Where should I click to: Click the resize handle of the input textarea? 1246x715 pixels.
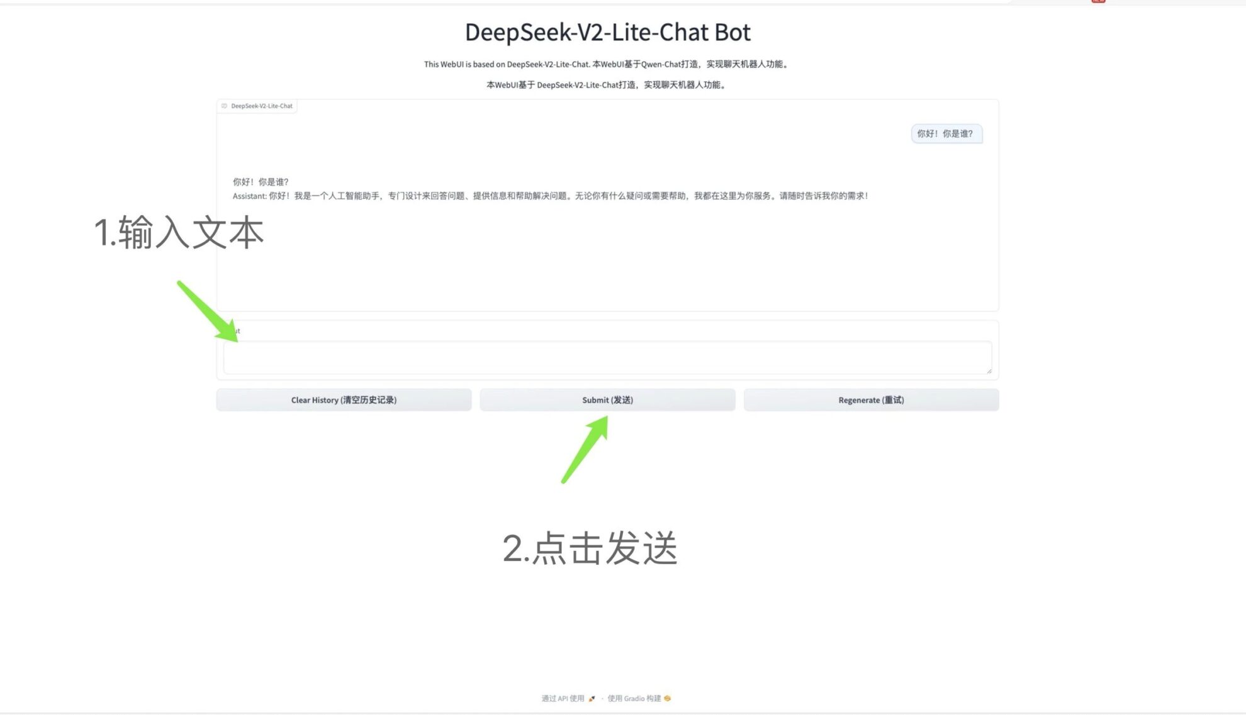pyautogui.click(x=989, y=371)
